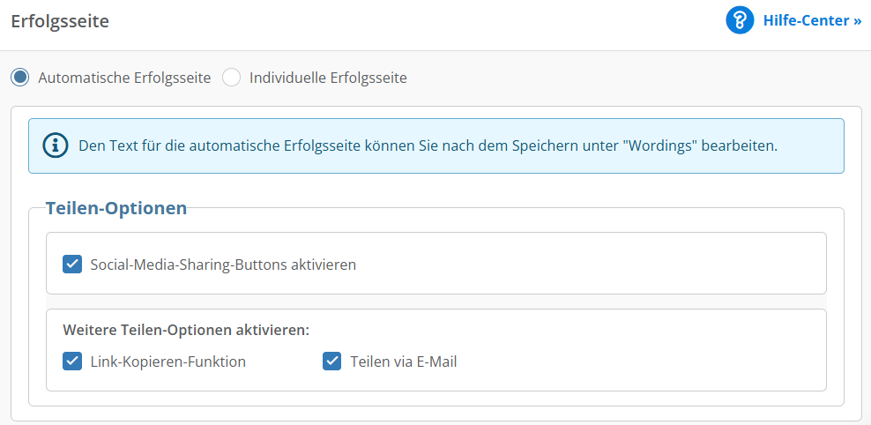Click the Link-Kopieren-Funktion label
The height and width of the screenshot is (425, 871).
pyautogui.click(x=168, y=362)
